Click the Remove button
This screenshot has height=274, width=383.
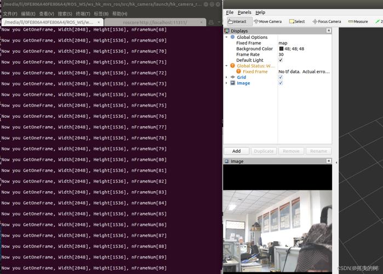pyautogui.click(x=291, y=151)
